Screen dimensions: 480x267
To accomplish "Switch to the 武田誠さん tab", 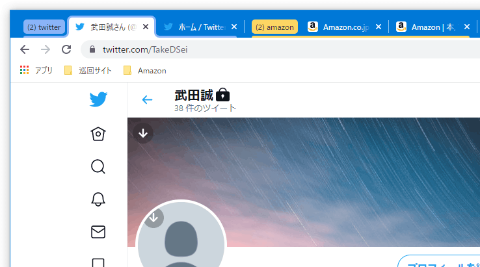I will [x=112, y=27].
